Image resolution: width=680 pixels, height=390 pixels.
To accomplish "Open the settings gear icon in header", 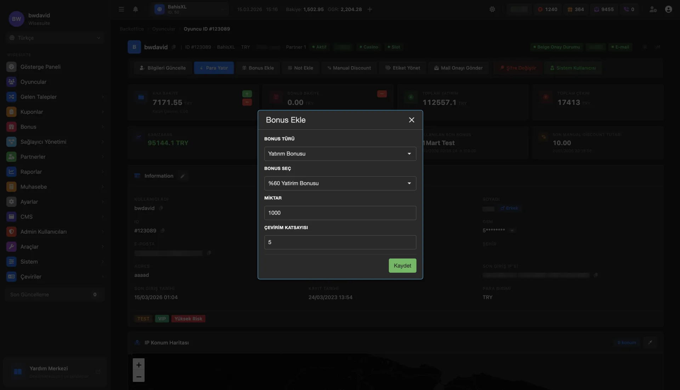I will [x=492, y=9].
